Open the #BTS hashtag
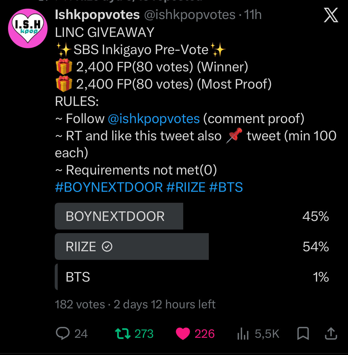The width and height of the screenshot is (348, 355). click(226, 187)
